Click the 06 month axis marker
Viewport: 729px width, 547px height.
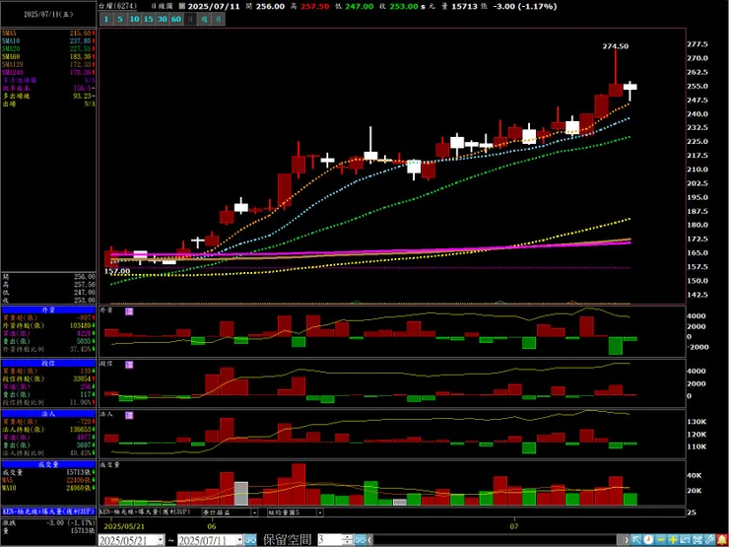[212, 526]
